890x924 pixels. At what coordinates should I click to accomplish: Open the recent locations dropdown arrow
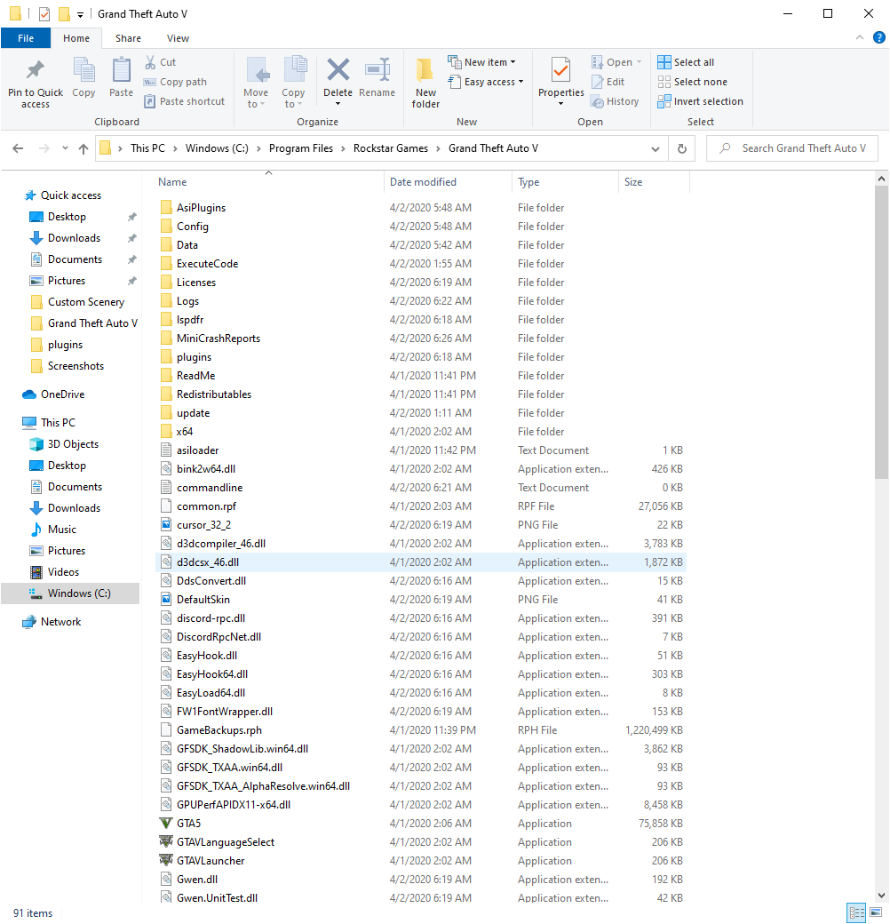[65, 148]
